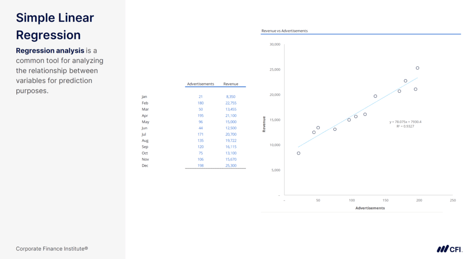Click the "Apr" row label
Image resolution: width=476 pixels, height=259 pixels.
click(x=145, y=116)
